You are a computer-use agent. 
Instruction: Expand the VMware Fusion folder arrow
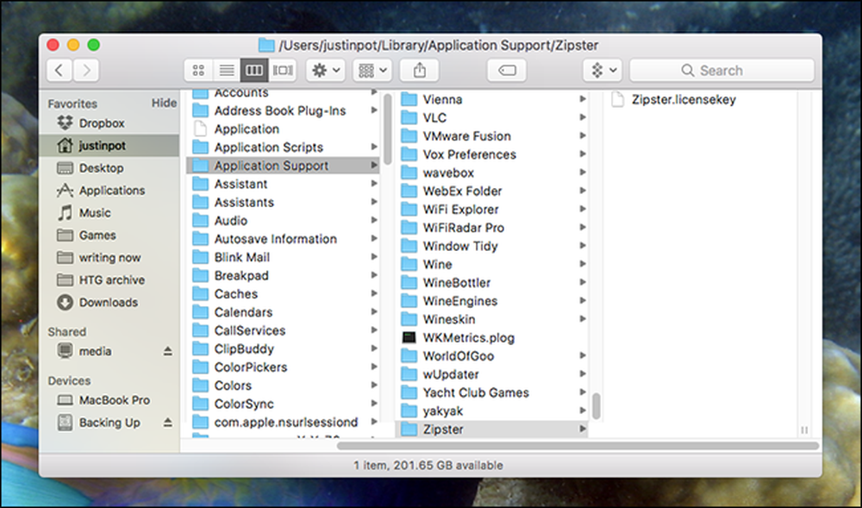point(583,136)
